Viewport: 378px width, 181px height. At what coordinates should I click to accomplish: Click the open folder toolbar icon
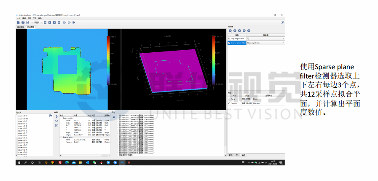coord(23,22)
